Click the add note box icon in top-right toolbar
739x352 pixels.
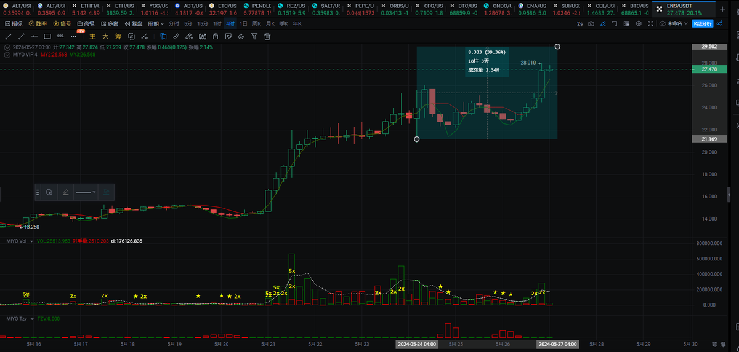pyautogui.click(x=615, y=23)
